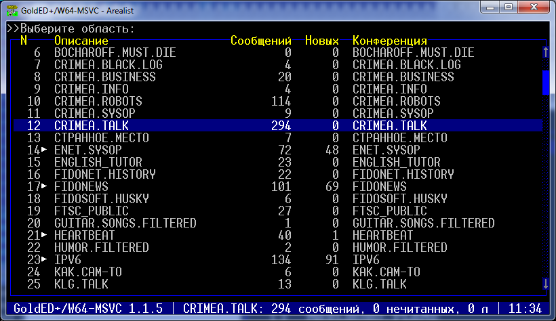Select KAK.CAM-TO in Описание column
Image resolution: width=556 pixels, height=321 pixels.
coord(88,272)
